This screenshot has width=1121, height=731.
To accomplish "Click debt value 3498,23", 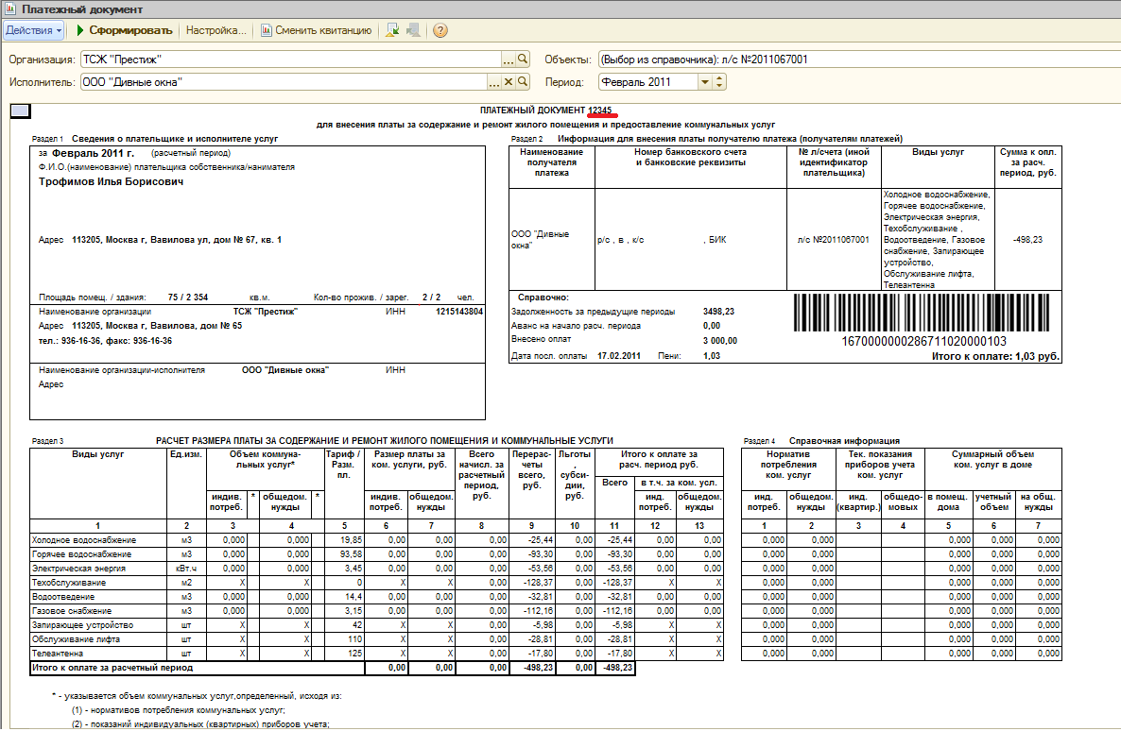I will tap(718, 312).
